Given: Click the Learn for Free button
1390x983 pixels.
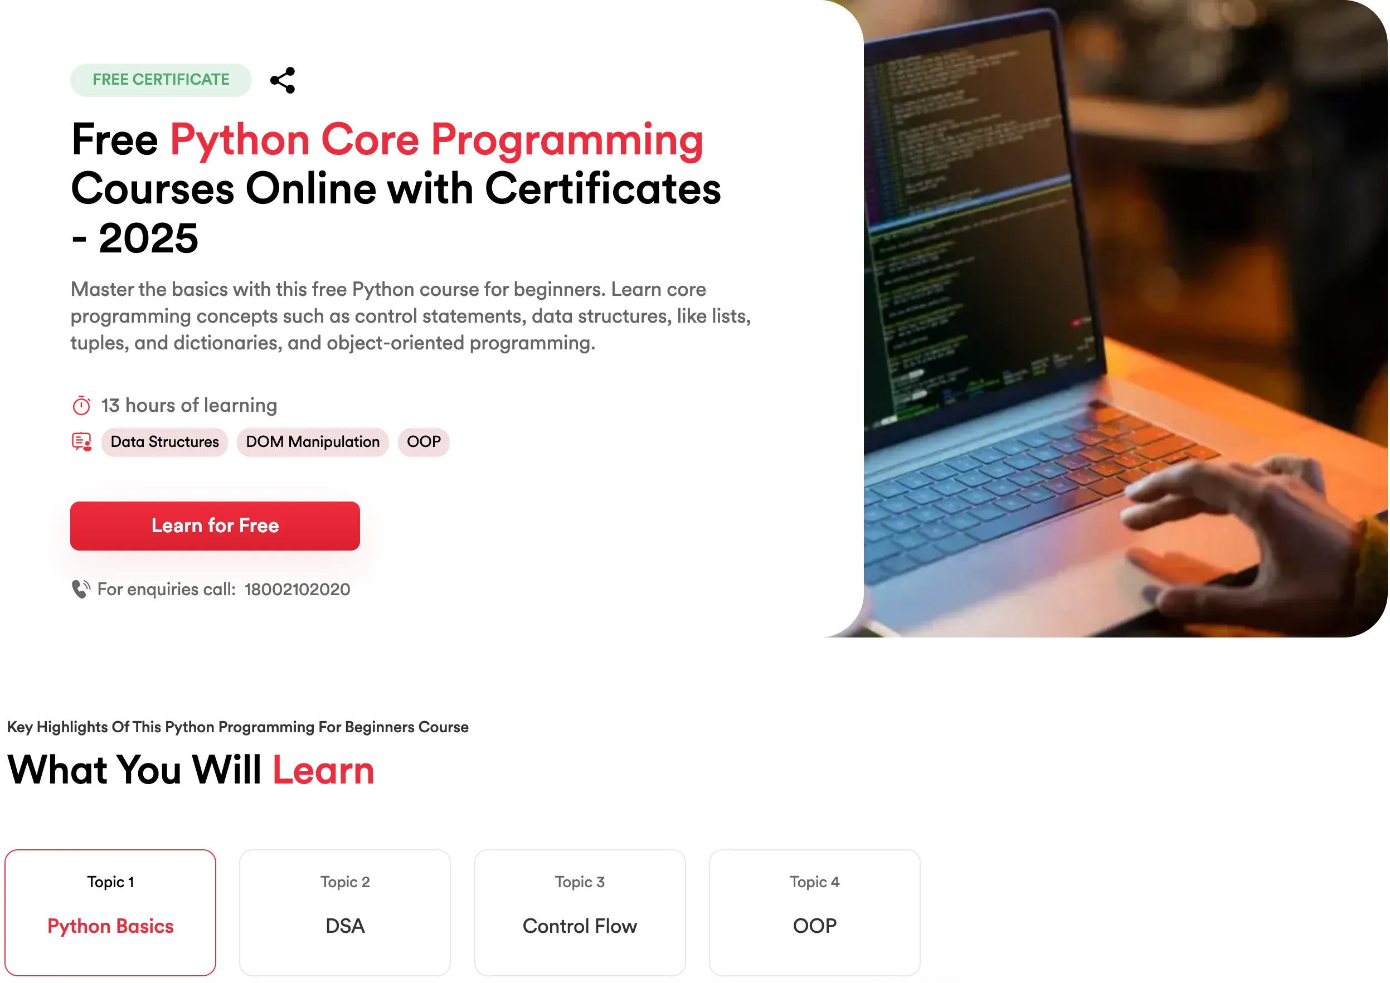Looking at the screenshot, I should tap(215, 525).
